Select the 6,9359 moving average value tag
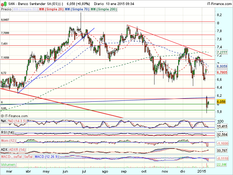This screenshot has width=233, height=175. coord(222,66)
